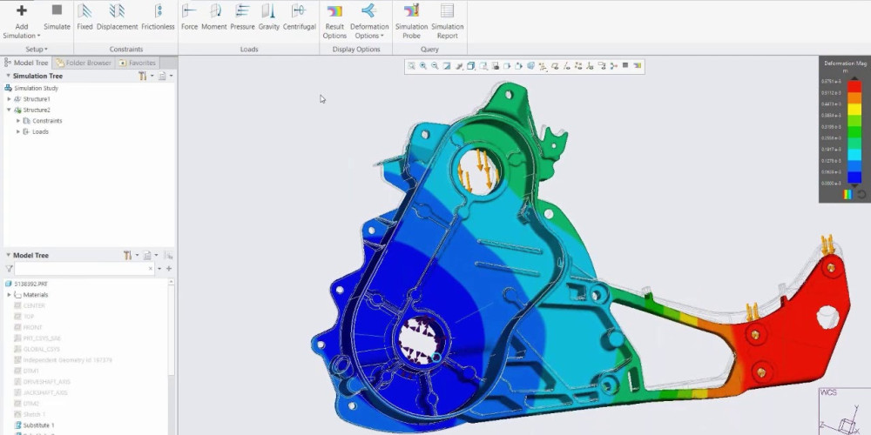This screenshot has width=871, height=435.
Task: Apply a Displacement constraint
Action: [x=117, y=17]
